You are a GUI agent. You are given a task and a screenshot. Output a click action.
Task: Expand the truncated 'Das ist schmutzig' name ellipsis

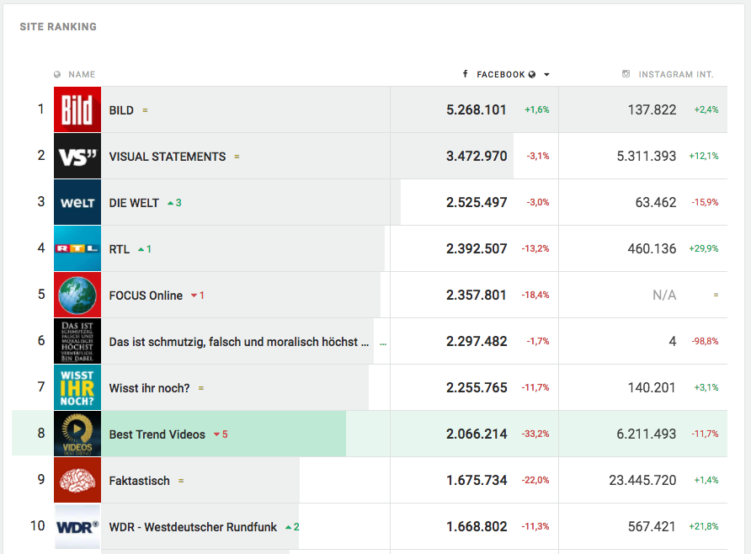click(384, 343)
